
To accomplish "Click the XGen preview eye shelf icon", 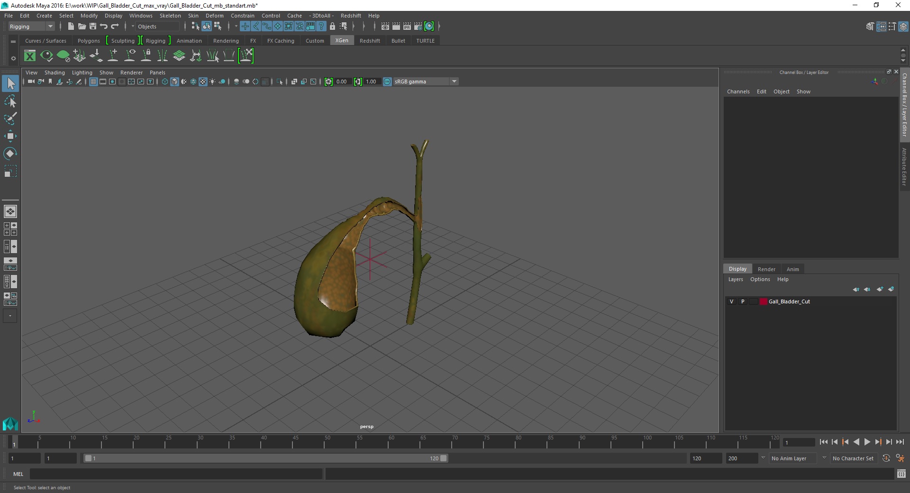I will [46, 56].
